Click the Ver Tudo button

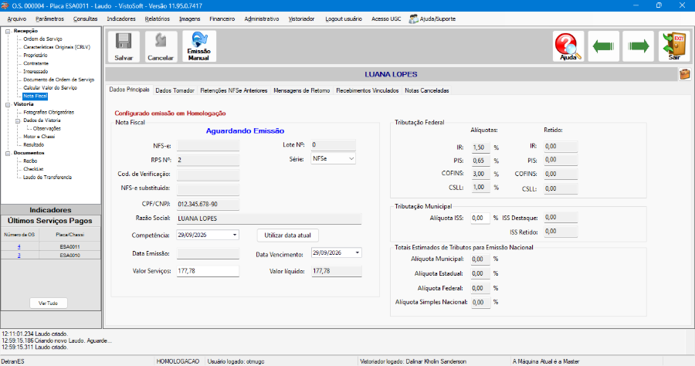click(x=49, y=303)
